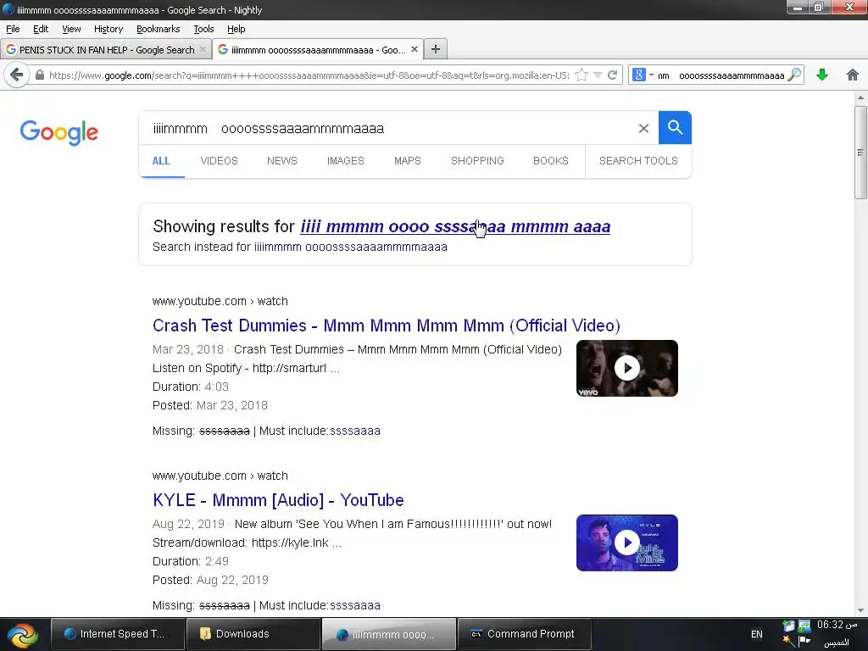
Task: Open the History menu
Action: pos(108,29)
